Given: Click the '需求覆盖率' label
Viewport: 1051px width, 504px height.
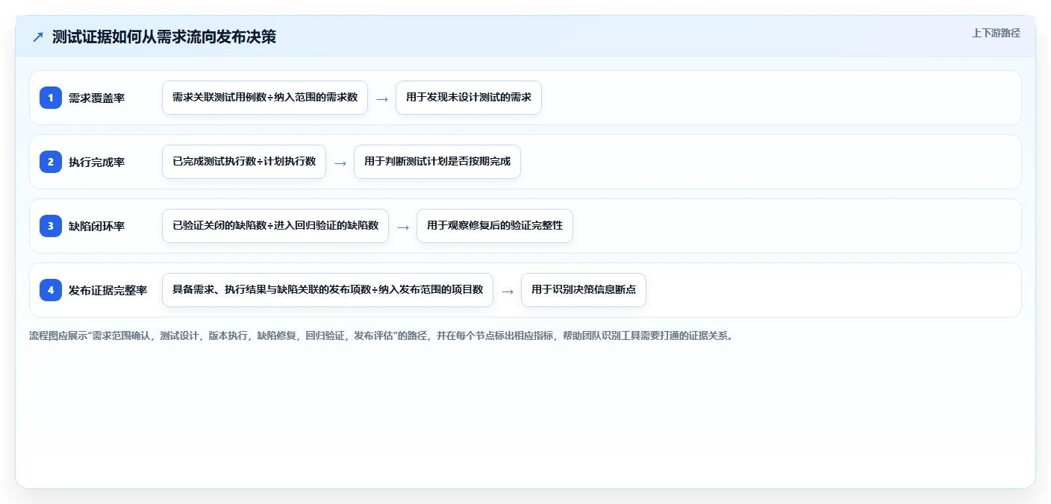Looking at the screenshot, I should click(96, 98).
